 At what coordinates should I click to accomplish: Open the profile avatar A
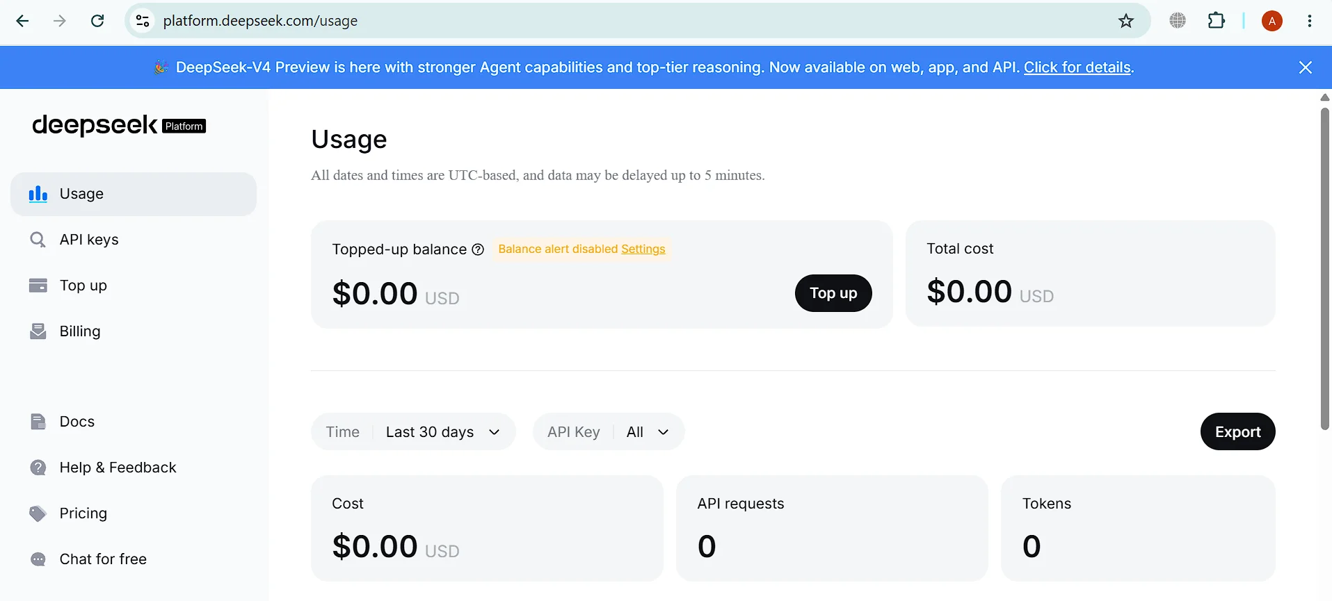coord(1272,21)
